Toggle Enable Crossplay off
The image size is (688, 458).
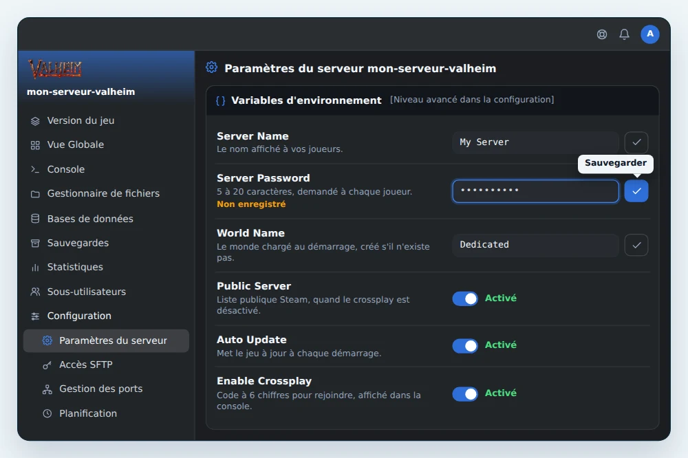point(465,394)
